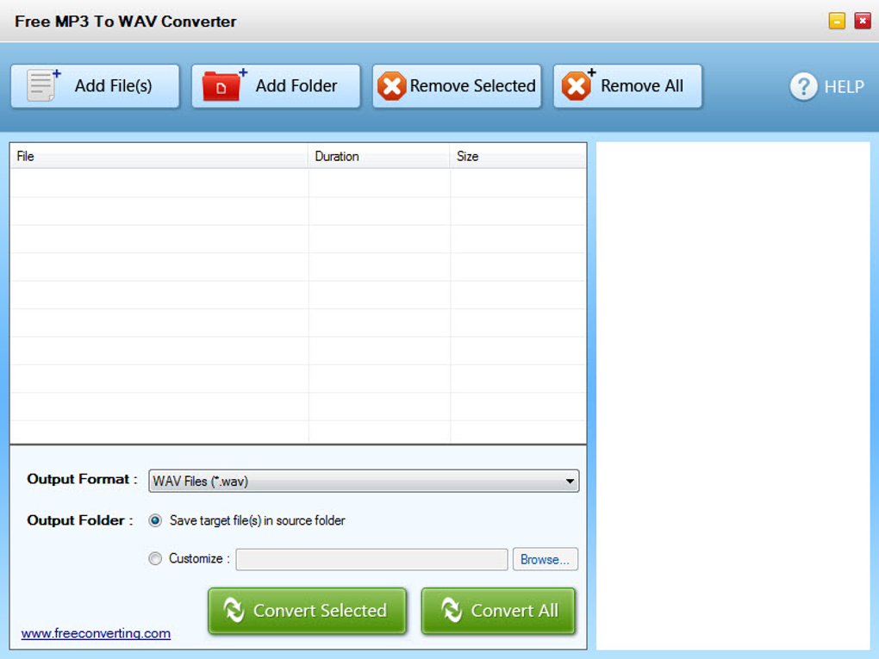Click the Convert Selected label text

click(x=320, y=610)
